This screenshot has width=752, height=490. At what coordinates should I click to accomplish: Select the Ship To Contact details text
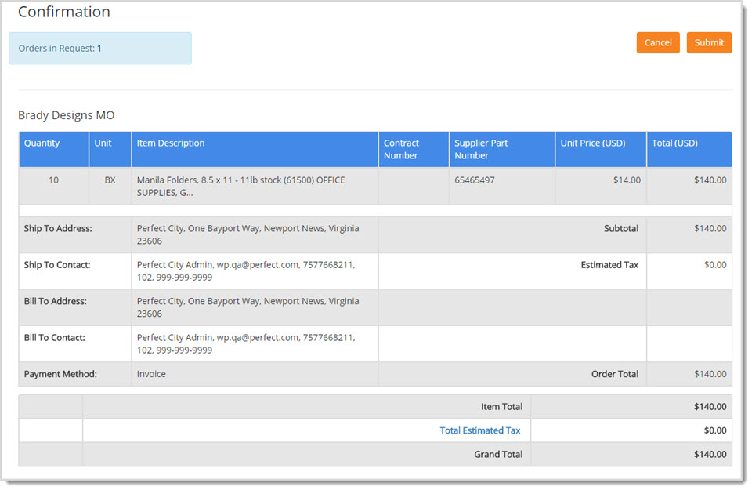pos(246,271)
